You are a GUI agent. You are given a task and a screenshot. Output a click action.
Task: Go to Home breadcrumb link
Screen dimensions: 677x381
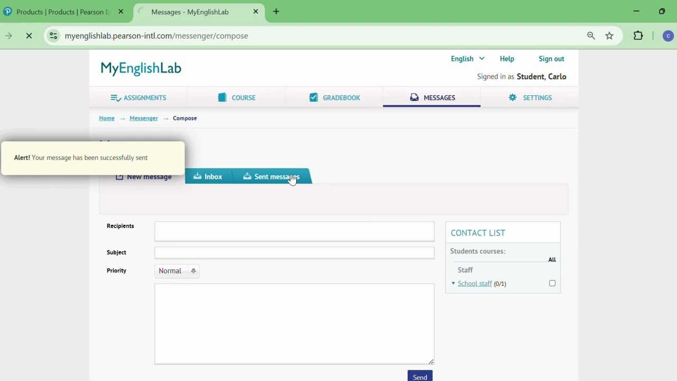pos(107,118)
